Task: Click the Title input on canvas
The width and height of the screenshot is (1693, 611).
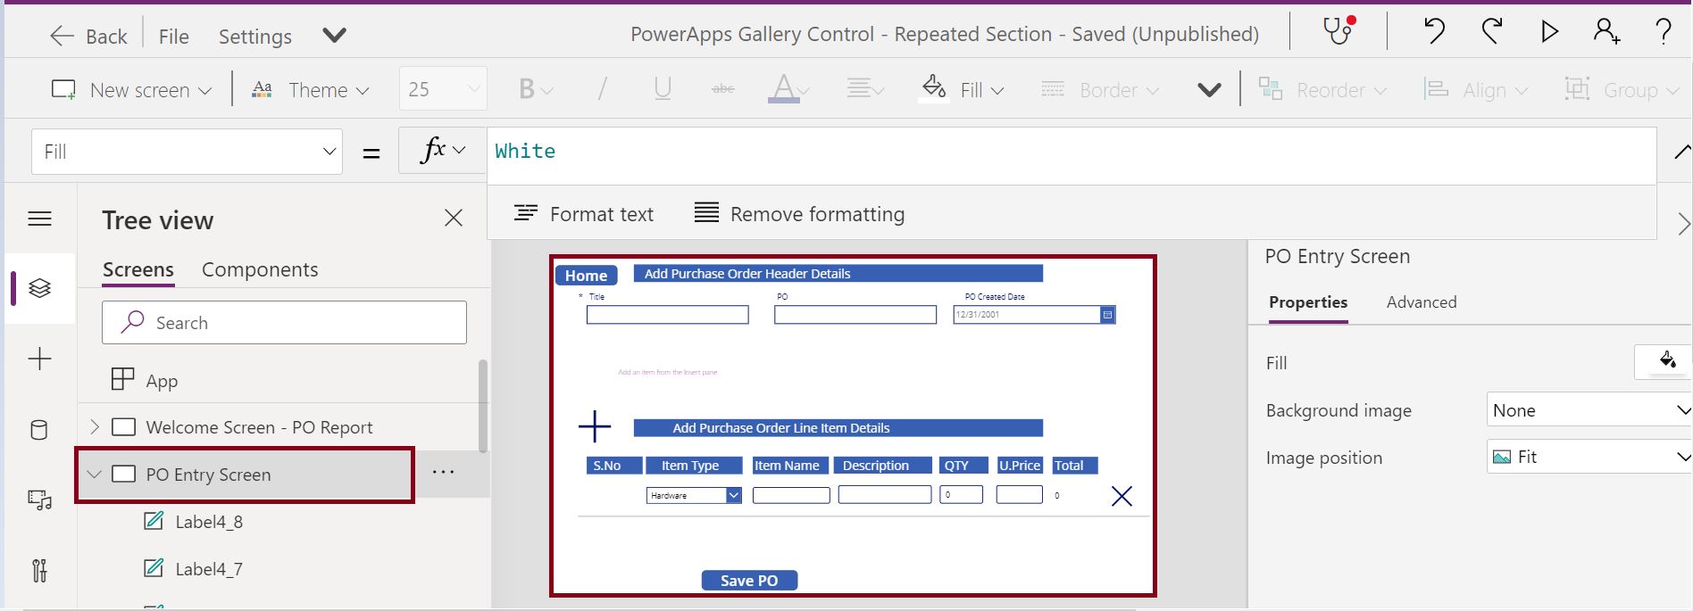Action: [667, 314]
